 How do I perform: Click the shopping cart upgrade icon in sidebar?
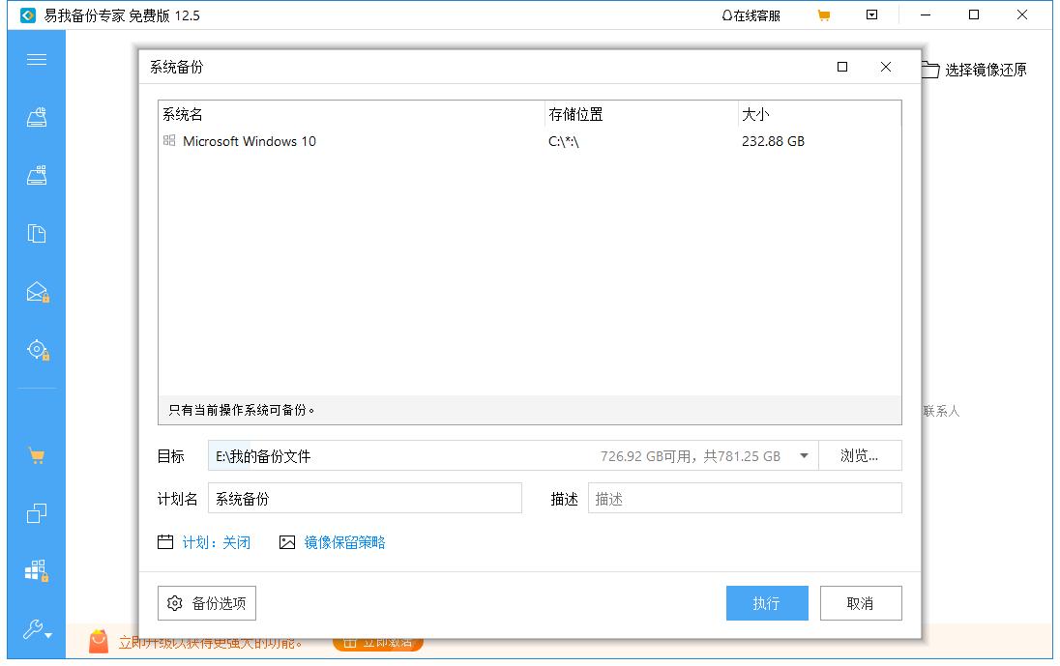coord(36,454)
